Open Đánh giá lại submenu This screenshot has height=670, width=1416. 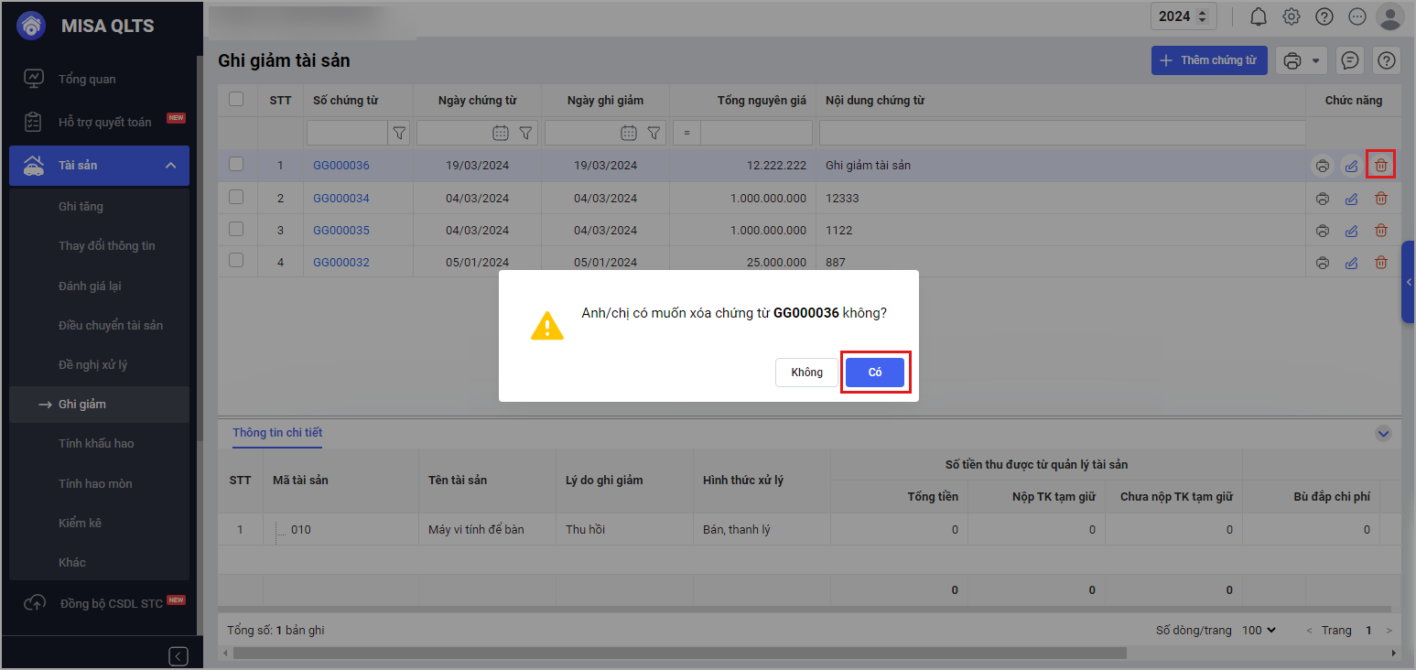90,286
